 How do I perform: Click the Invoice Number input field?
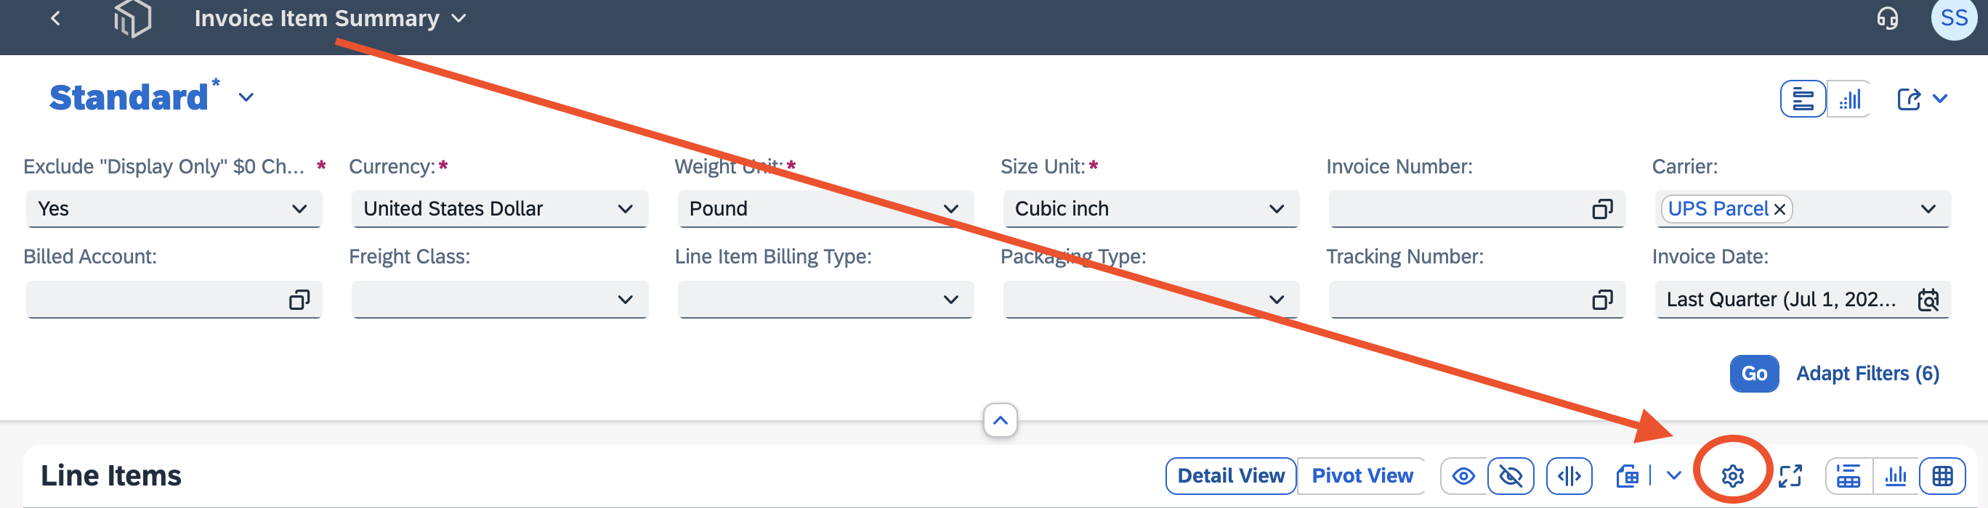click(1476, 208)
